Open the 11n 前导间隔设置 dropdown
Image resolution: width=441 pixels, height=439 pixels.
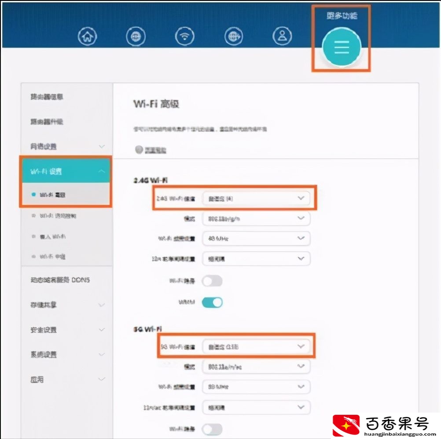(256, 258)
